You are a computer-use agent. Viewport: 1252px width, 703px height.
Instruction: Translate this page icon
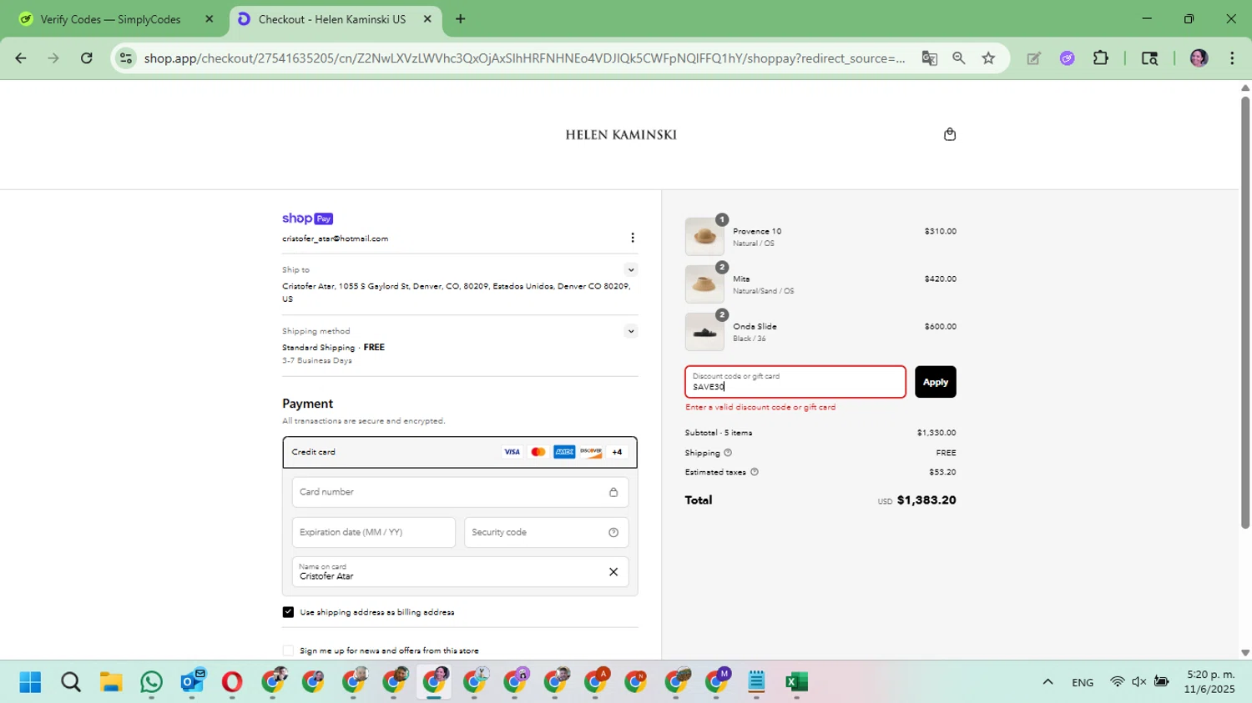(x=929, y=58)
